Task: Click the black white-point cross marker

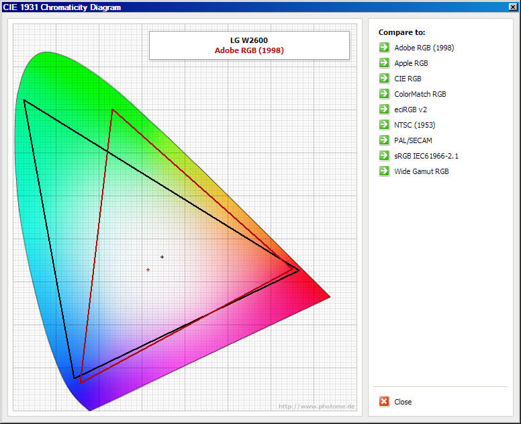Action: point(162,257)
